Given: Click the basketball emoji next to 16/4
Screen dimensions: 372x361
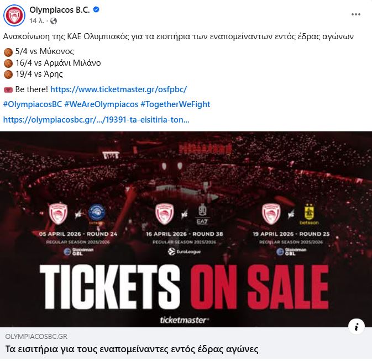Looking at the screenshot, I should click(8, 63).
